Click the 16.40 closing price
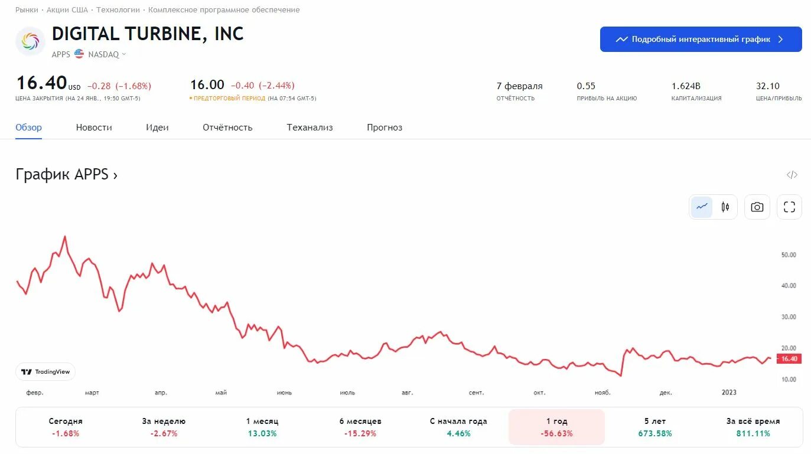 pyautogui.click(x=41, y=83)
